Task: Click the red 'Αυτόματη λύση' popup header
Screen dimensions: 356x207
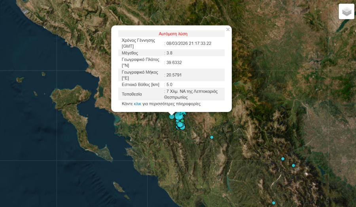Action: point(173,34)
